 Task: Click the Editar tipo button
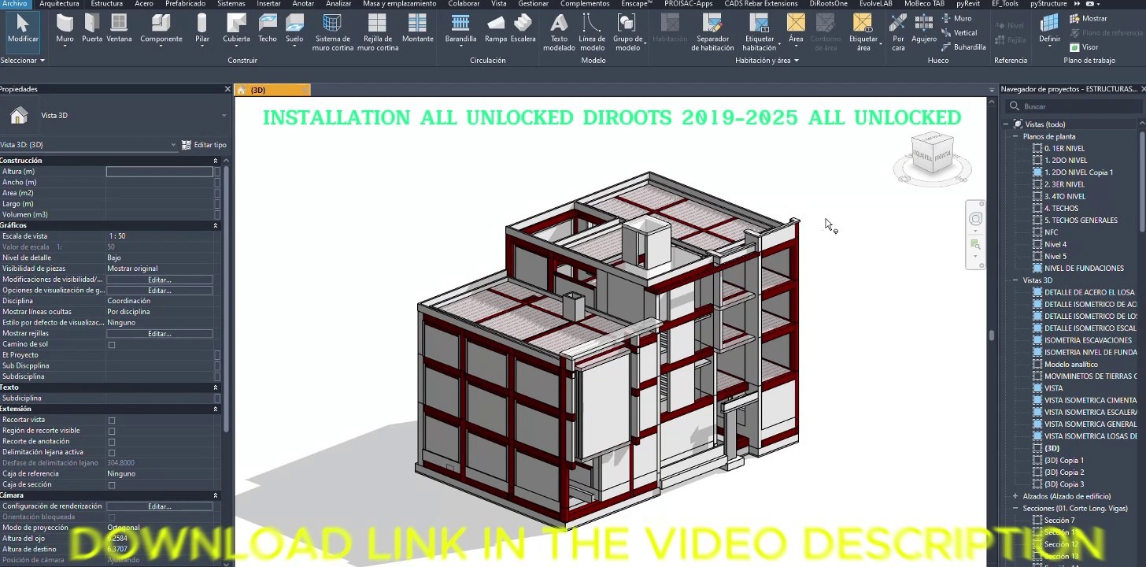tap(204, 145)
